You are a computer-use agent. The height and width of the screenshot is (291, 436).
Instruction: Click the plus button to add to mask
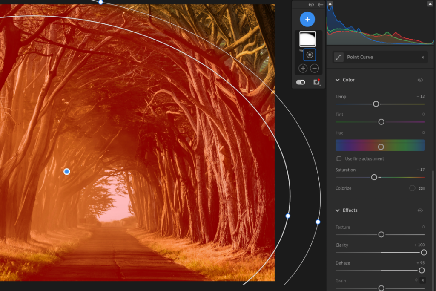pos(302,68)
